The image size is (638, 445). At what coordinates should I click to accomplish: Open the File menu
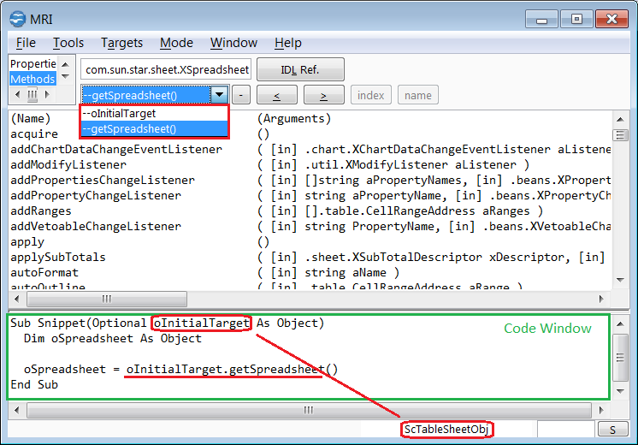(x=26, y=43)
